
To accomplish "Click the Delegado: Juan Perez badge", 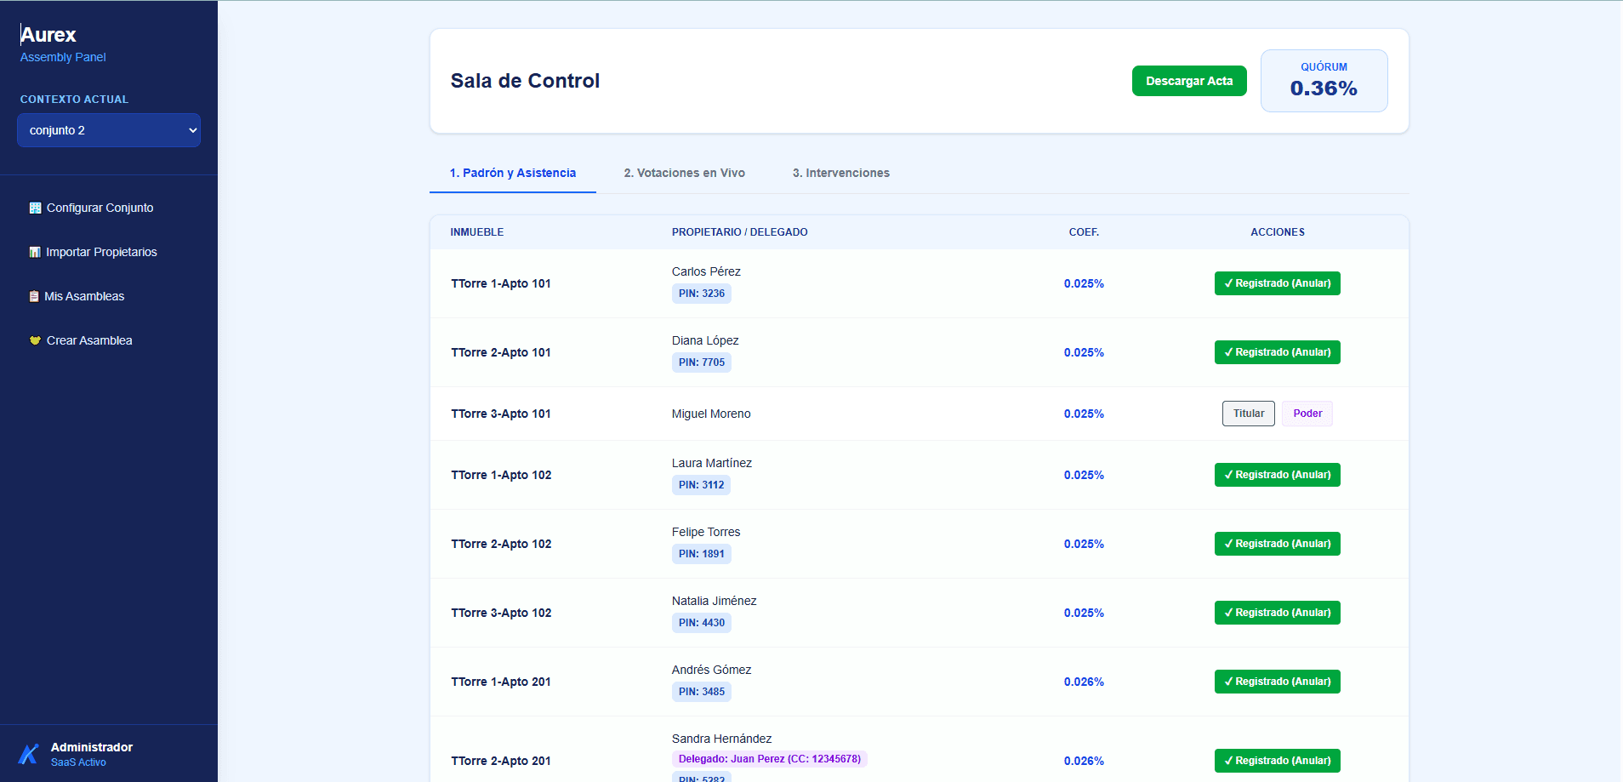I will click(x=770, y=759).
